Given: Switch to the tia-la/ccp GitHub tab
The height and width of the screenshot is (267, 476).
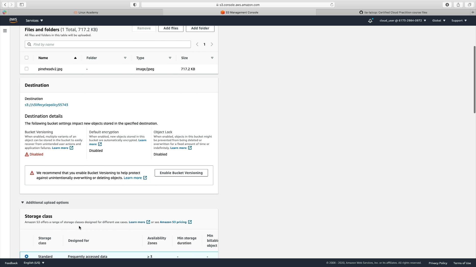Looking at the screenshot, I should click(x=393, y=12).
